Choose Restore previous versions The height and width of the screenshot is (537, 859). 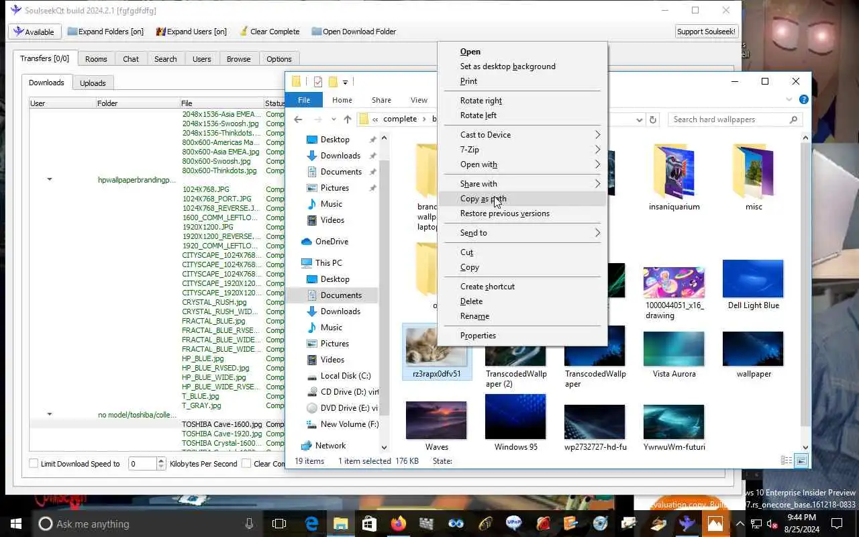[x=522, y=213]
